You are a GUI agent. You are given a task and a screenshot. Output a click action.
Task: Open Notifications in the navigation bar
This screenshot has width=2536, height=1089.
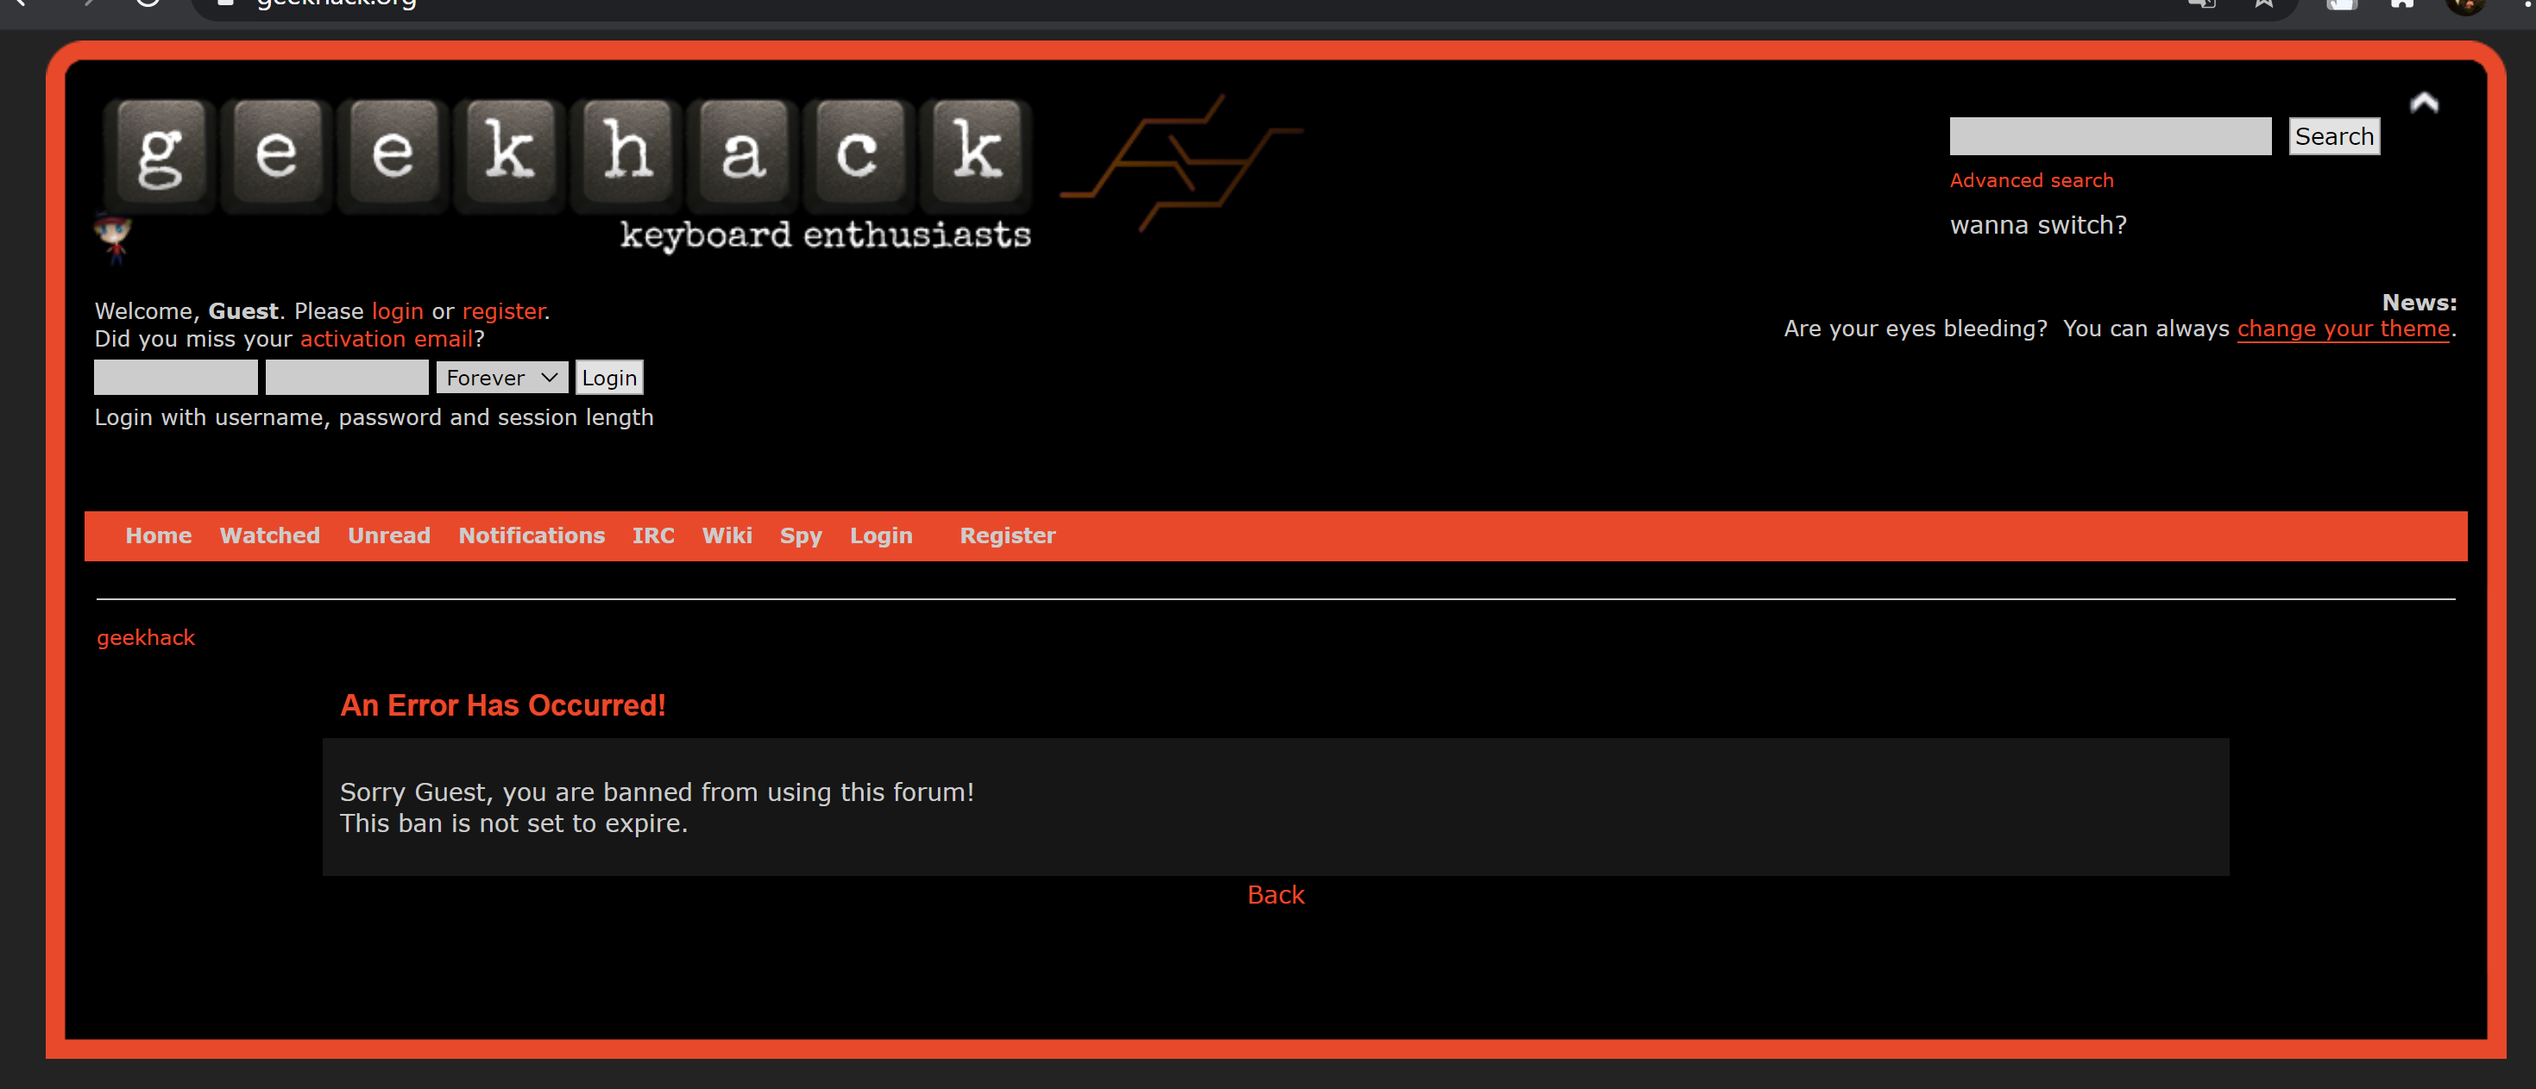532,535
